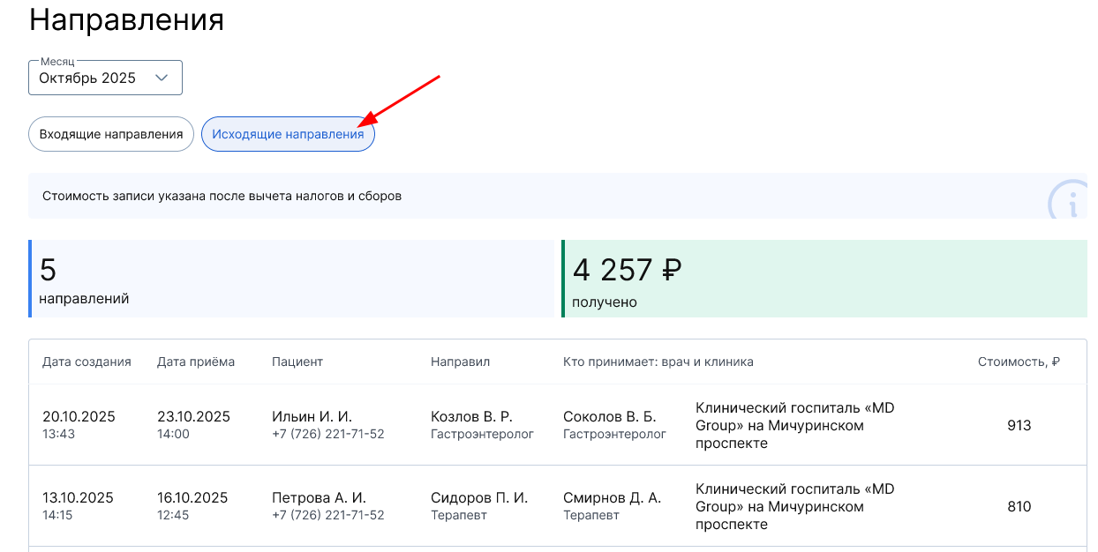The image size is (1098, 552).
Task: Click the Пациент column header
Action: click(297, 362)
